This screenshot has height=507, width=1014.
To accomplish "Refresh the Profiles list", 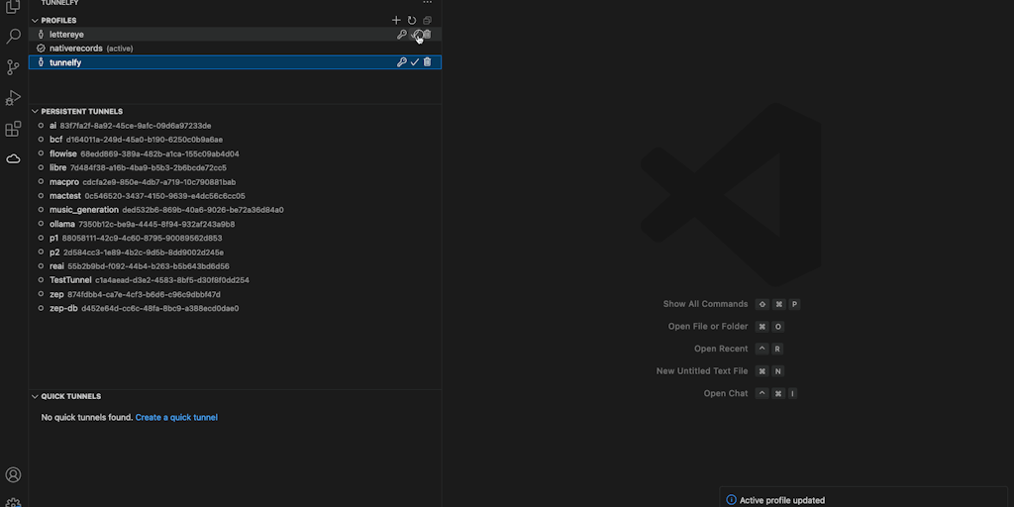I will (x=412, y=21).
